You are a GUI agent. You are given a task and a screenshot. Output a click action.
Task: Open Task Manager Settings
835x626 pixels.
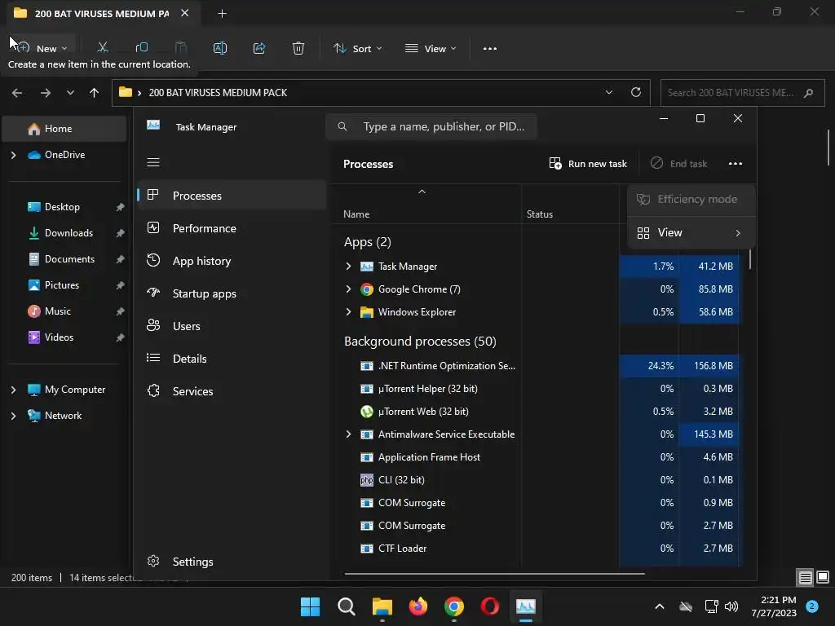[x=232, y=562]
